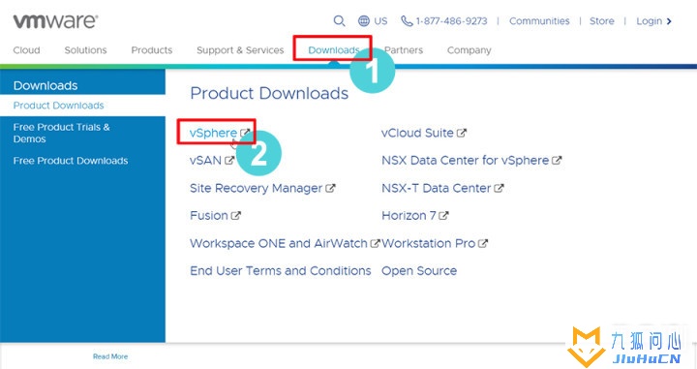This screenshot has width=697, height=369.
Task: Click external link icon beside Fusion
Action: click(235, 216)
